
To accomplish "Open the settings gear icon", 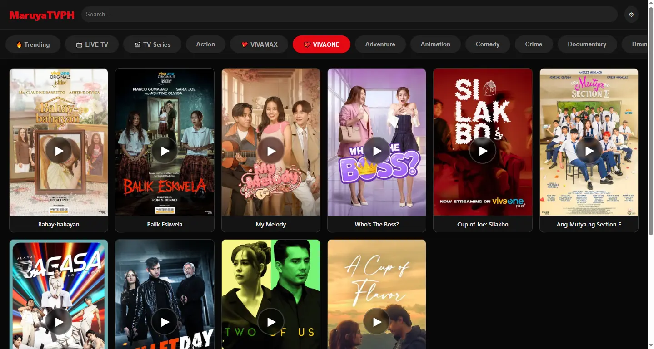I will [x=631, y=15].
